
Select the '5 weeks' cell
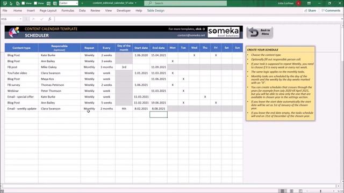pos(106,102)
